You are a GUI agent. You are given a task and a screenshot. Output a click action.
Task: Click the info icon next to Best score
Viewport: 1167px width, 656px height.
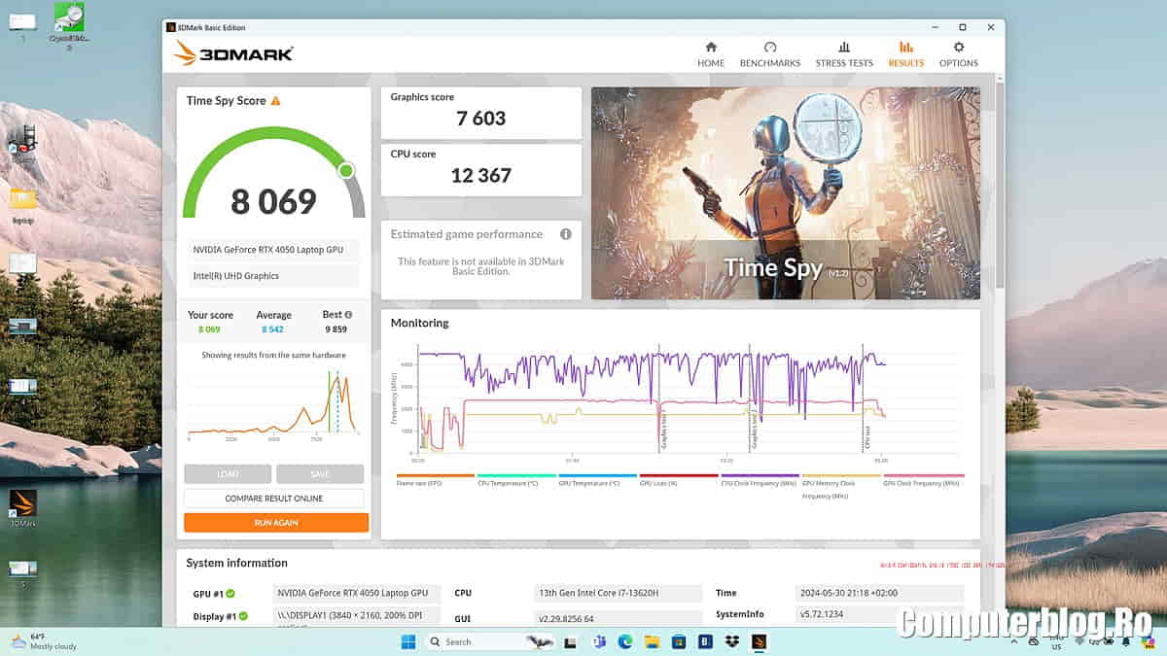(348, 315)
